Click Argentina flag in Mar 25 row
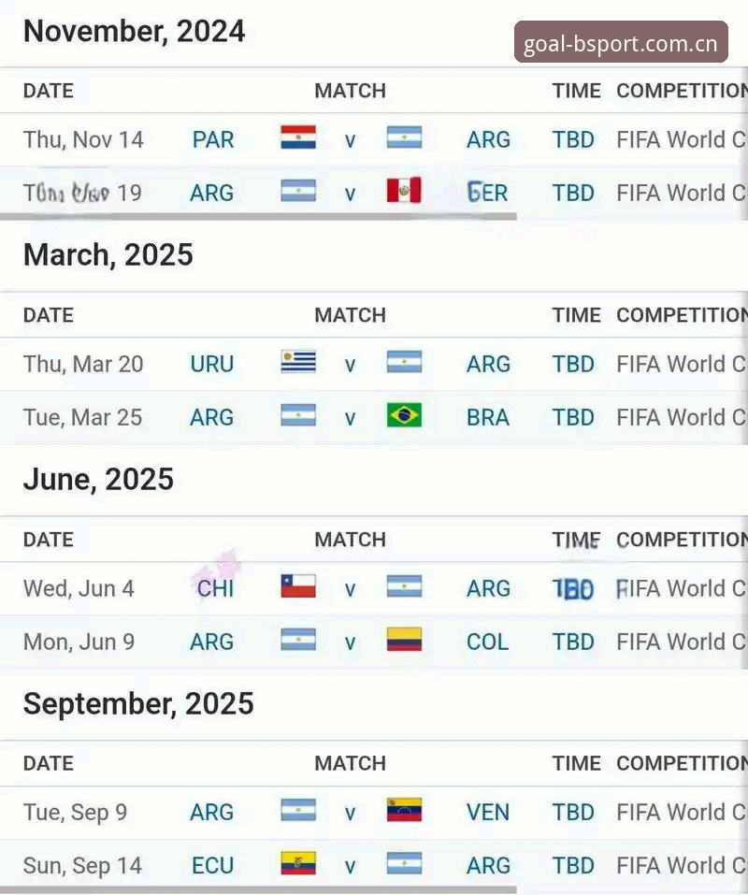 tap(298, 415)
